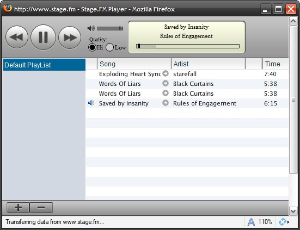Click the 110% zoom indicator in status bar

[x=265, y=222]
